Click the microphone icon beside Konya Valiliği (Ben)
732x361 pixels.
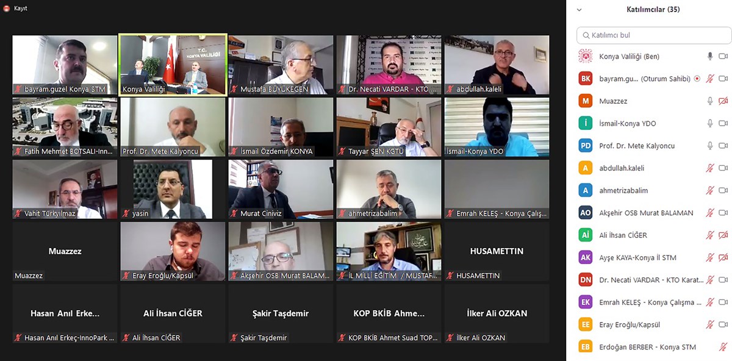[709, 56]
